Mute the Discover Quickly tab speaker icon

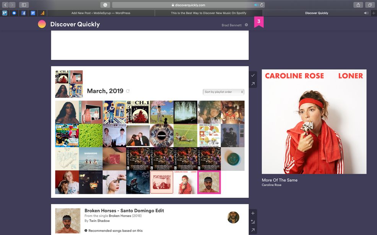pyautogui.click(x=366, y=13)
